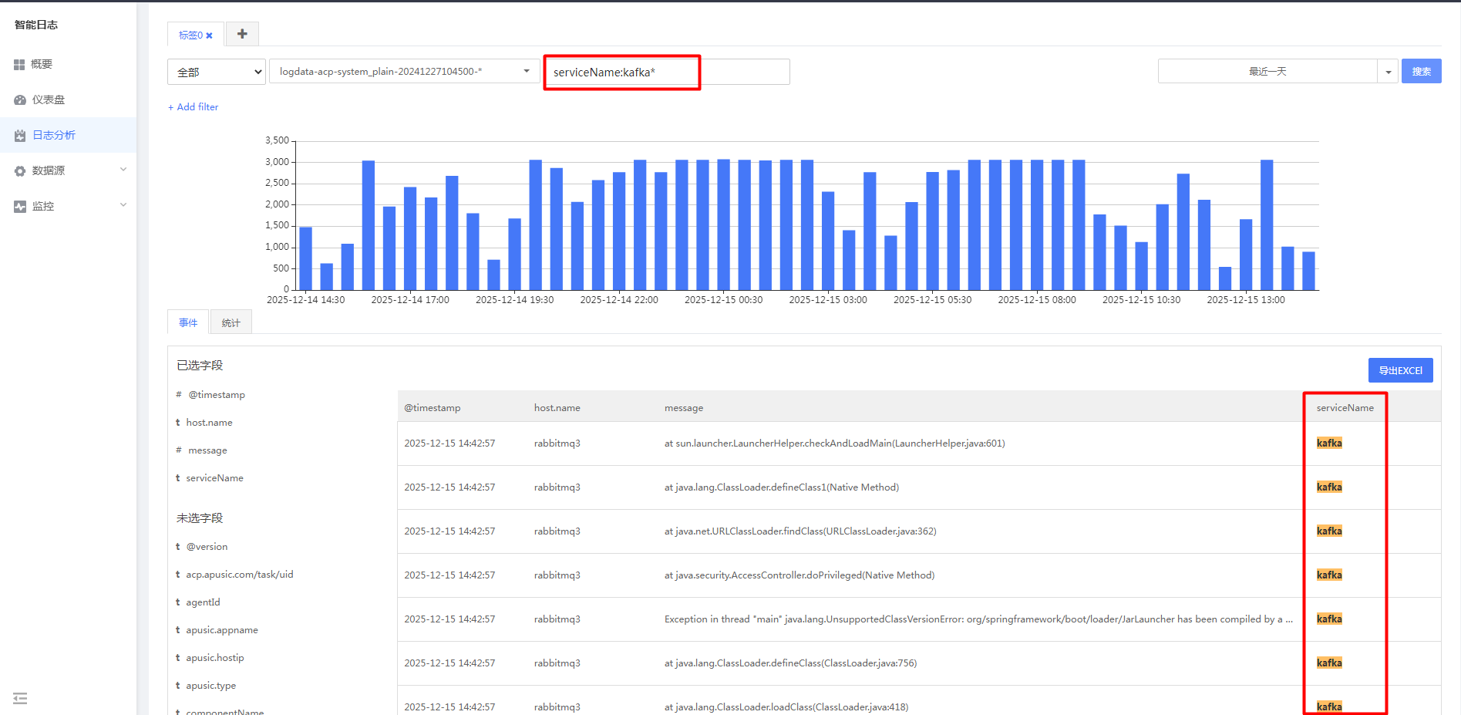
Task: Select the host.name selected field
Action: click(209, 423)
